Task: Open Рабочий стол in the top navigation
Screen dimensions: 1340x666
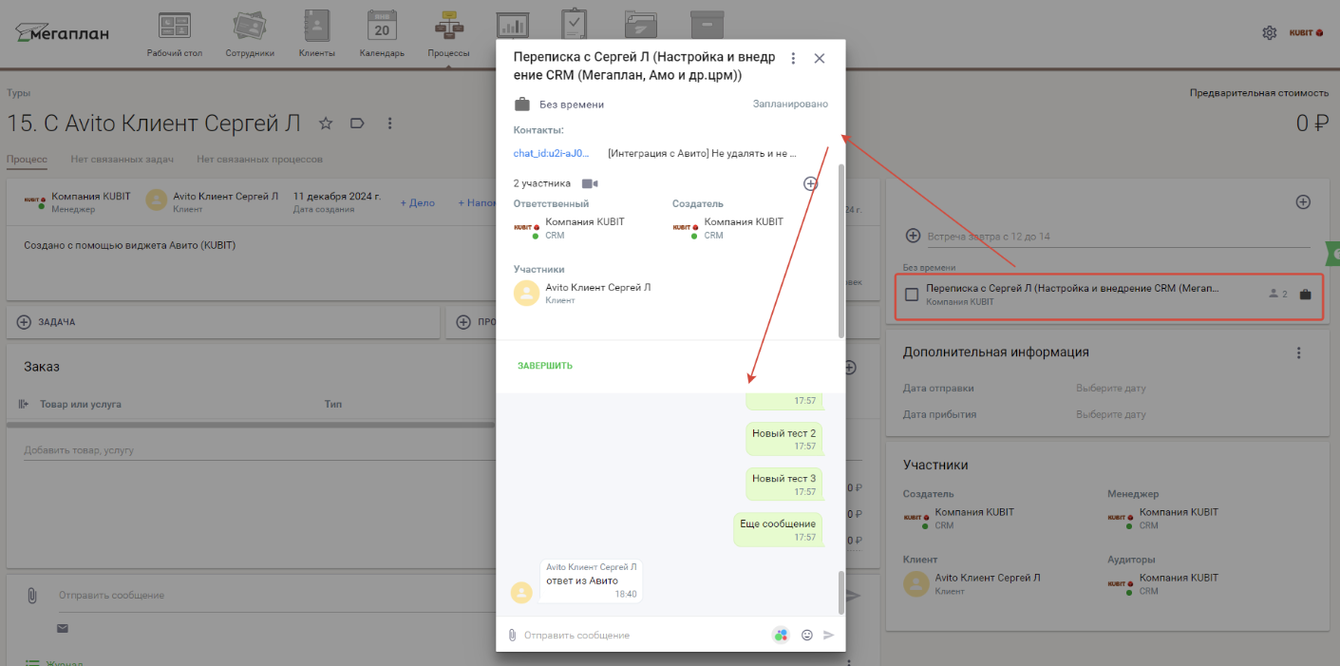Action: tap(175, 34)
